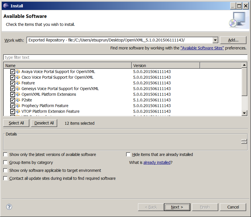Uncheck OpenVXML Platform Extensions checkbox

13,94
